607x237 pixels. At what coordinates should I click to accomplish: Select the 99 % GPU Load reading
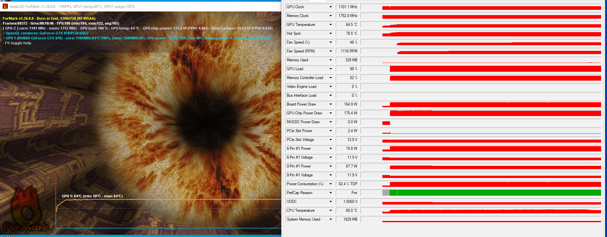tap(348, 69)
